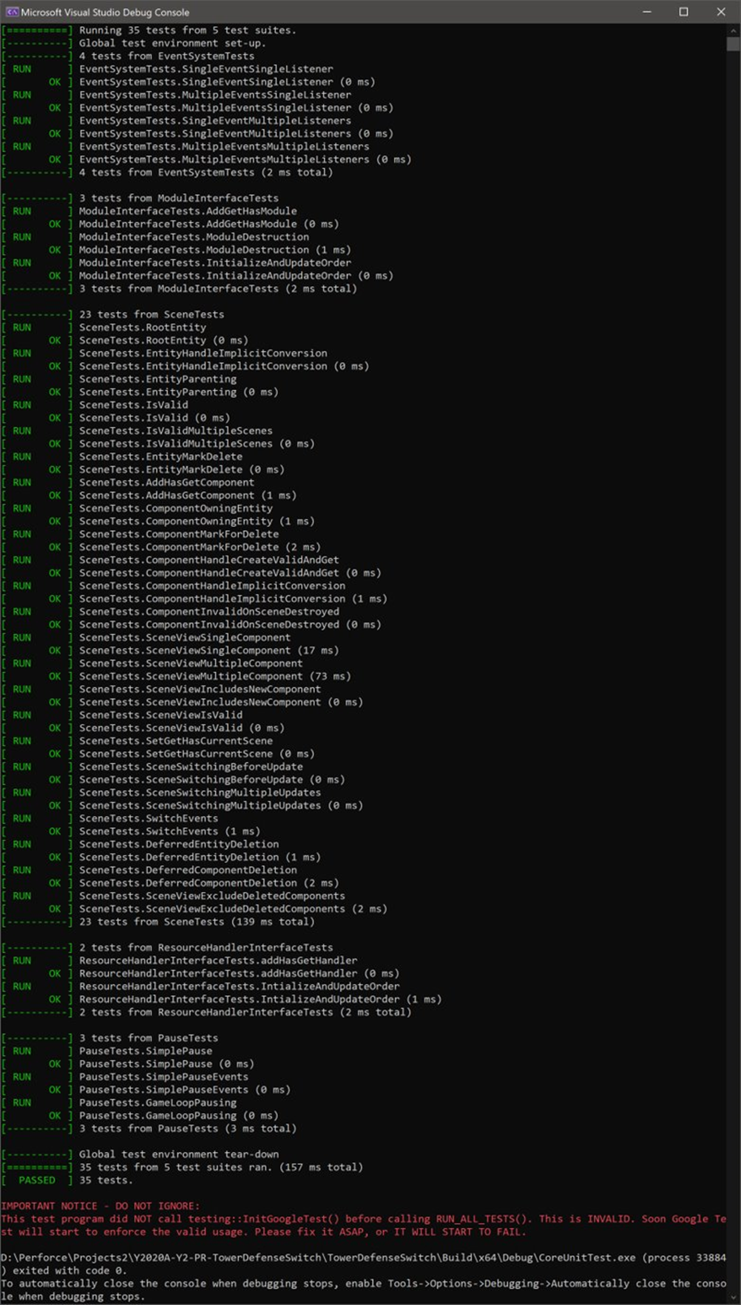
Task: Click 'ResourceHandlerInterfaceTests.IntializeAndUpdateOrder (1 ms)' line
Action: pyautogui.click(x=260, y=1000)
